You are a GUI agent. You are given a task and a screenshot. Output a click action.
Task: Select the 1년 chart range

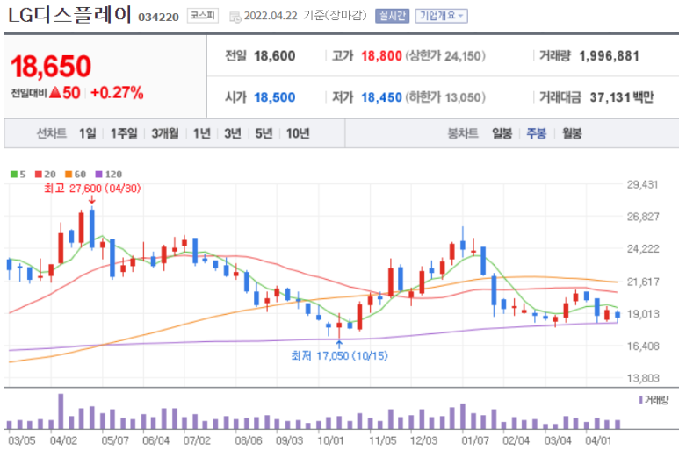202,133
